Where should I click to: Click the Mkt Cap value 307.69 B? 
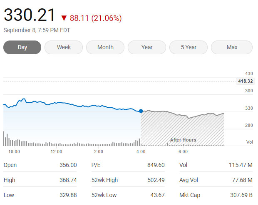point(241,195)
